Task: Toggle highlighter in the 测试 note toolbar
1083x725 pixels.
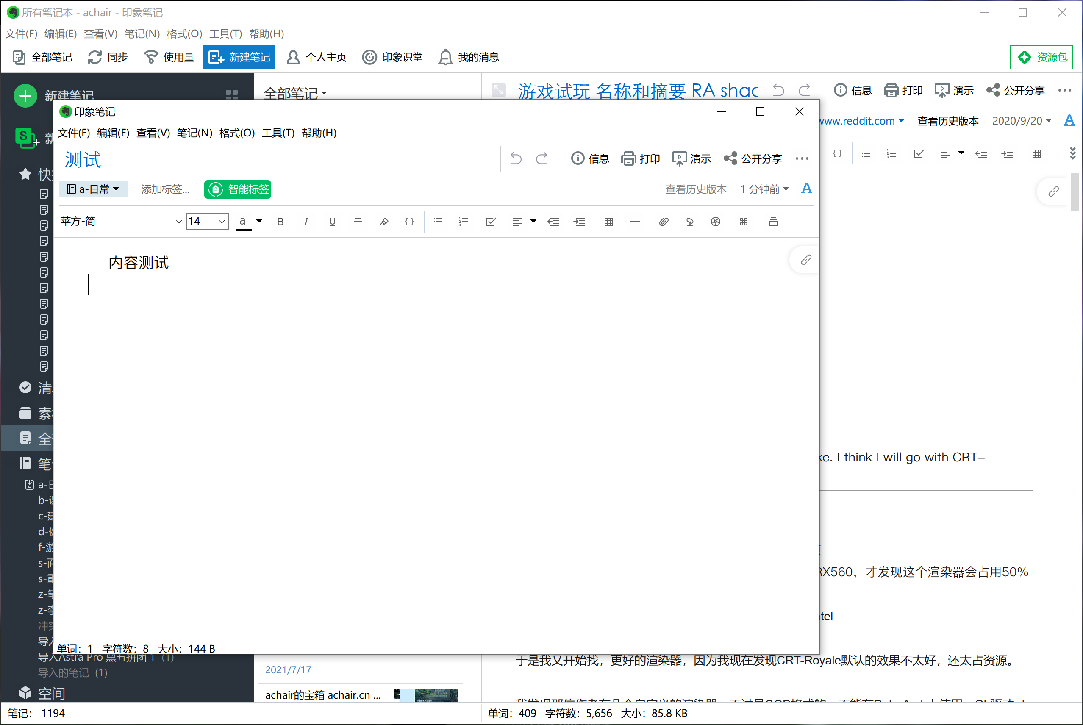Action: click(383, 222)
